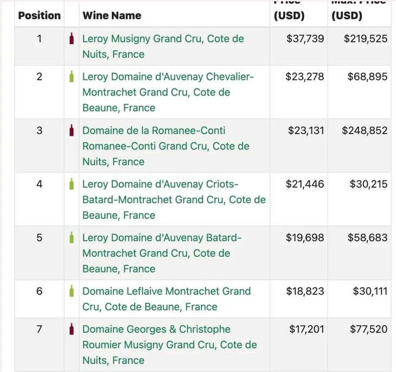
Task: Click red bottle icon beside Roumier Musigny
Action: [x=72, y=329]
